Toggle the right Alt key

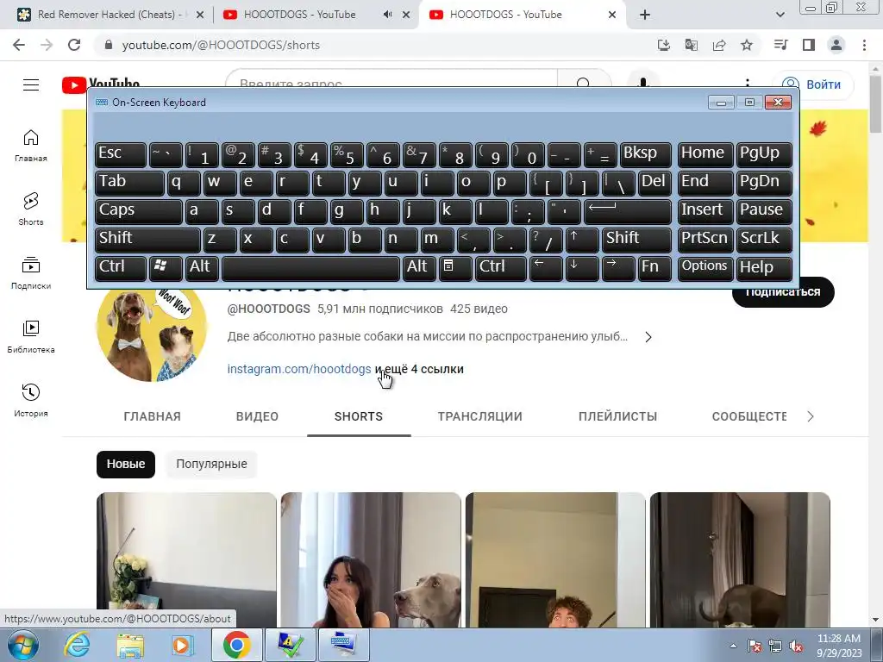[419, 268]
